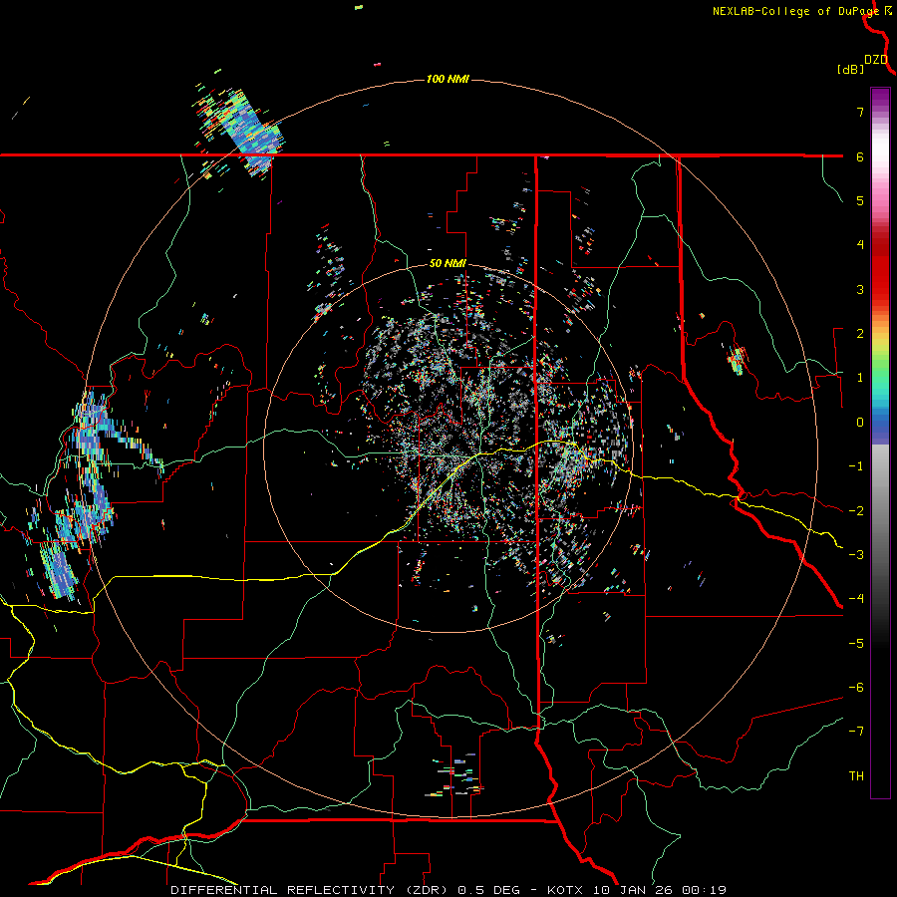Click the 5 dB scale value
The height and width of the screenshot is (897, 897).
click(x=860, y=200)
